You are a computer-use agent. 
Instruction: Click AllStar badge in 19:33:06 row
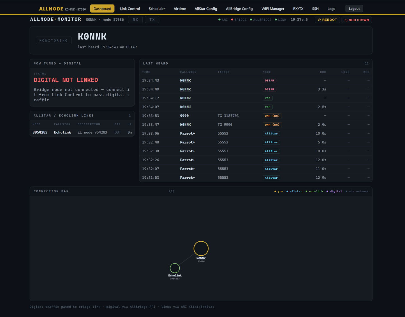271,134
